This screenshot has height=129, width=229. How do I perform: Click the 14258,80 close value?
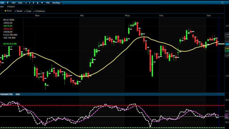[8, 32]
